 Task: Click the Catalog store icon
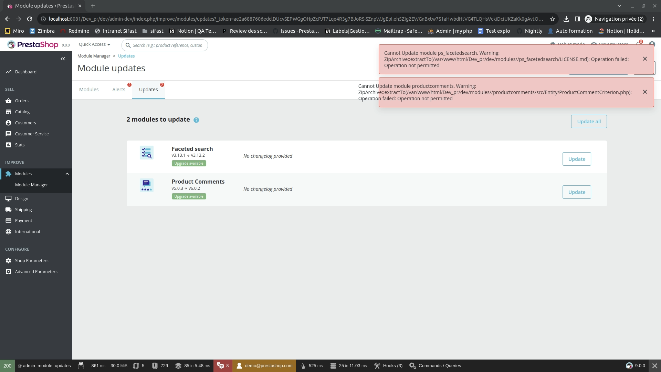point(8,112)
